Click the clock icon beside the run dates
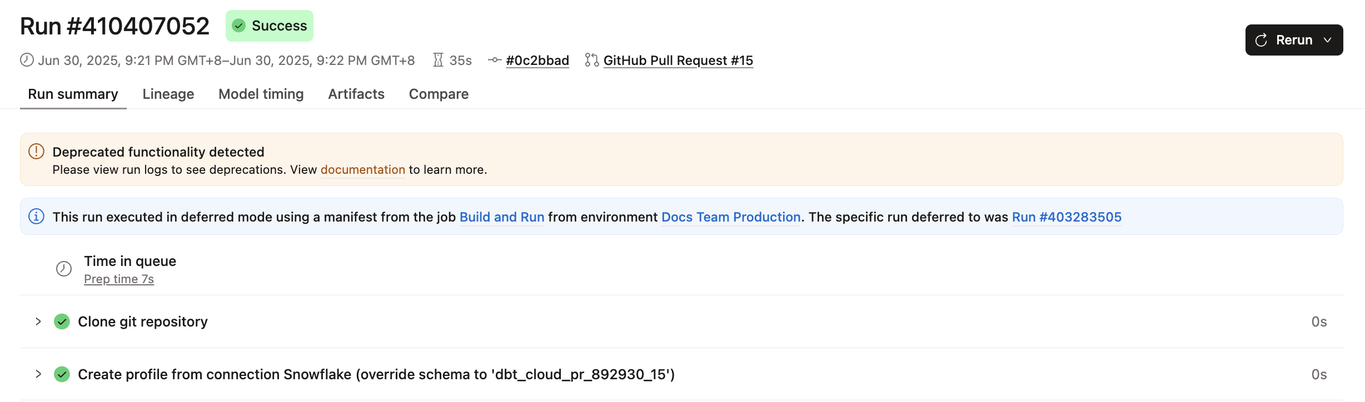This screenshot has width=1365, height=402. [x=26, y=60]
